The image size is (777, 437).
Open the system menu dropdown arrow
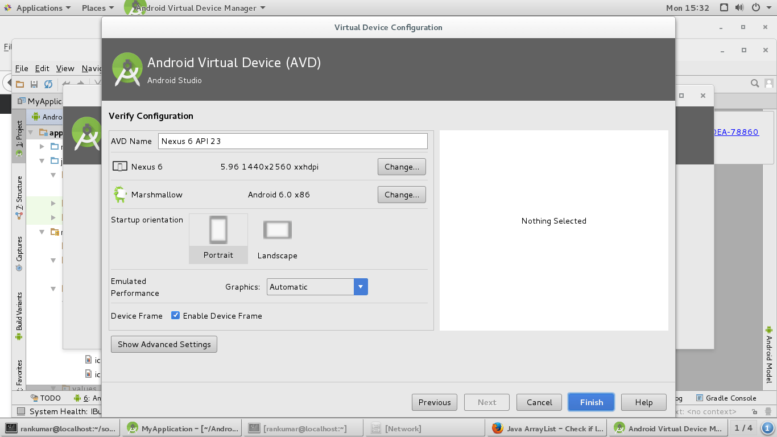click(770, 8)
